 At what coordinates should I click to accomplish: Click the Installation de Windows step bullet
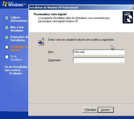[x=7, y=47]
